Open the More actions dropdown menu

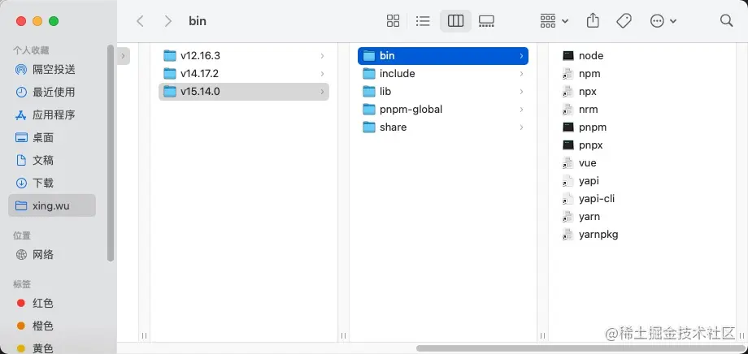point(663,21)
